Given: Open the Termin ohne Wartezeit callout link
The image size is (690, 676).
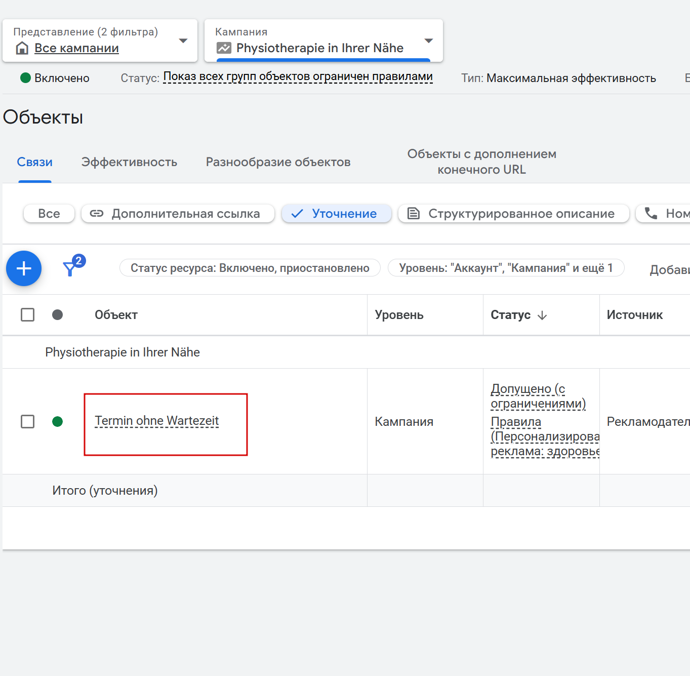Looking at the screenshot, I should pyautogui.click(x=157, y=421).
